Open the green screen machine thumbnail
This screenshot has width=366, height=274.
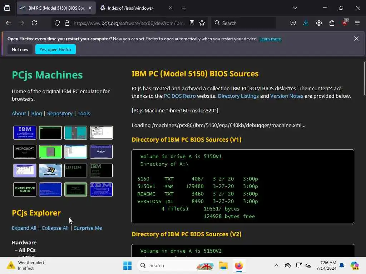pyautogui.click(x=50, y=151)
